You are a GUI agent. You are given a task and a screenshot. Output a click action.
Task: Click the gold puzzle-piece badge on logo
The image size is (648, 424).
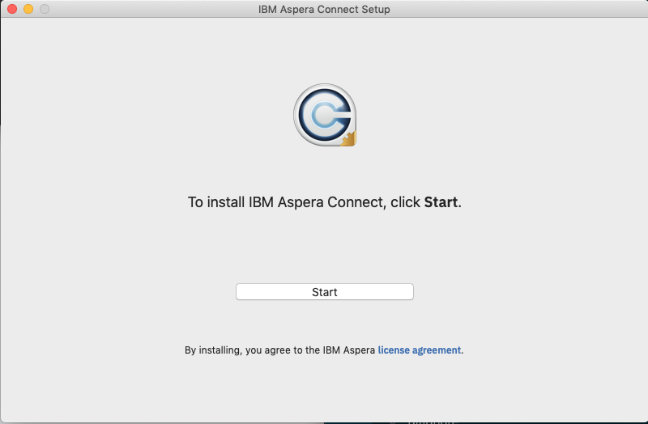348,139
